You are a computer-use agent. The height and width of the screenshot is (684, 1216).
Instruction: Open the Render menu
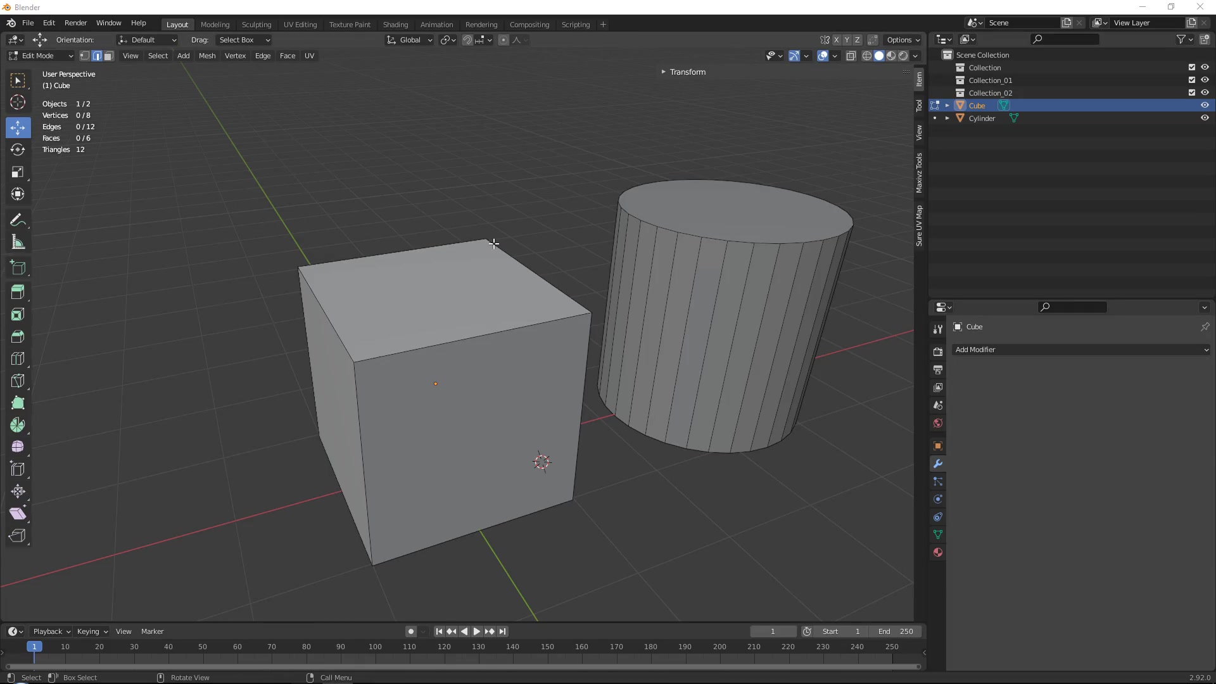point(76,23)
